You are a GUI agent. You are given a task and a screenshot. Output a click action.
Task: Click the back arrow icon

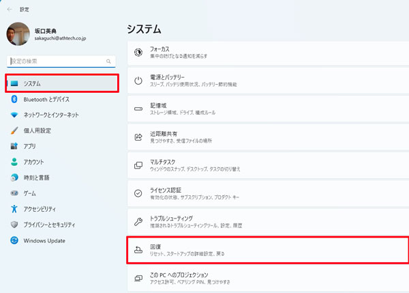click(x=10, y=10)
